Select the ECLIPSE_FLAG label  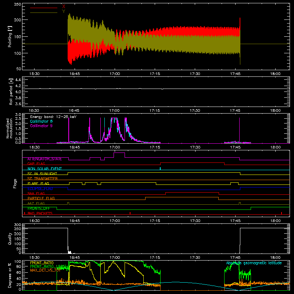pos(40,189)
